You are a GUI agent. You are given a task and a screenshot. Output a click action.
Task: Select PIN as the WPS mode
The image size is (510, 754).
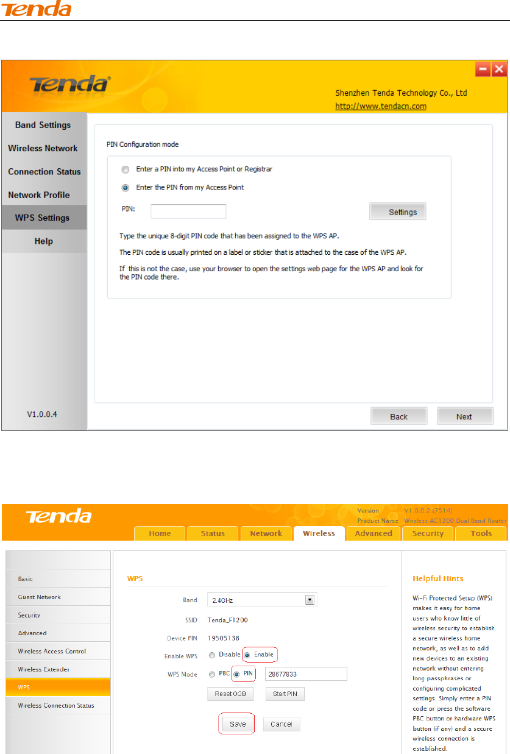click(x=236, y=674)
